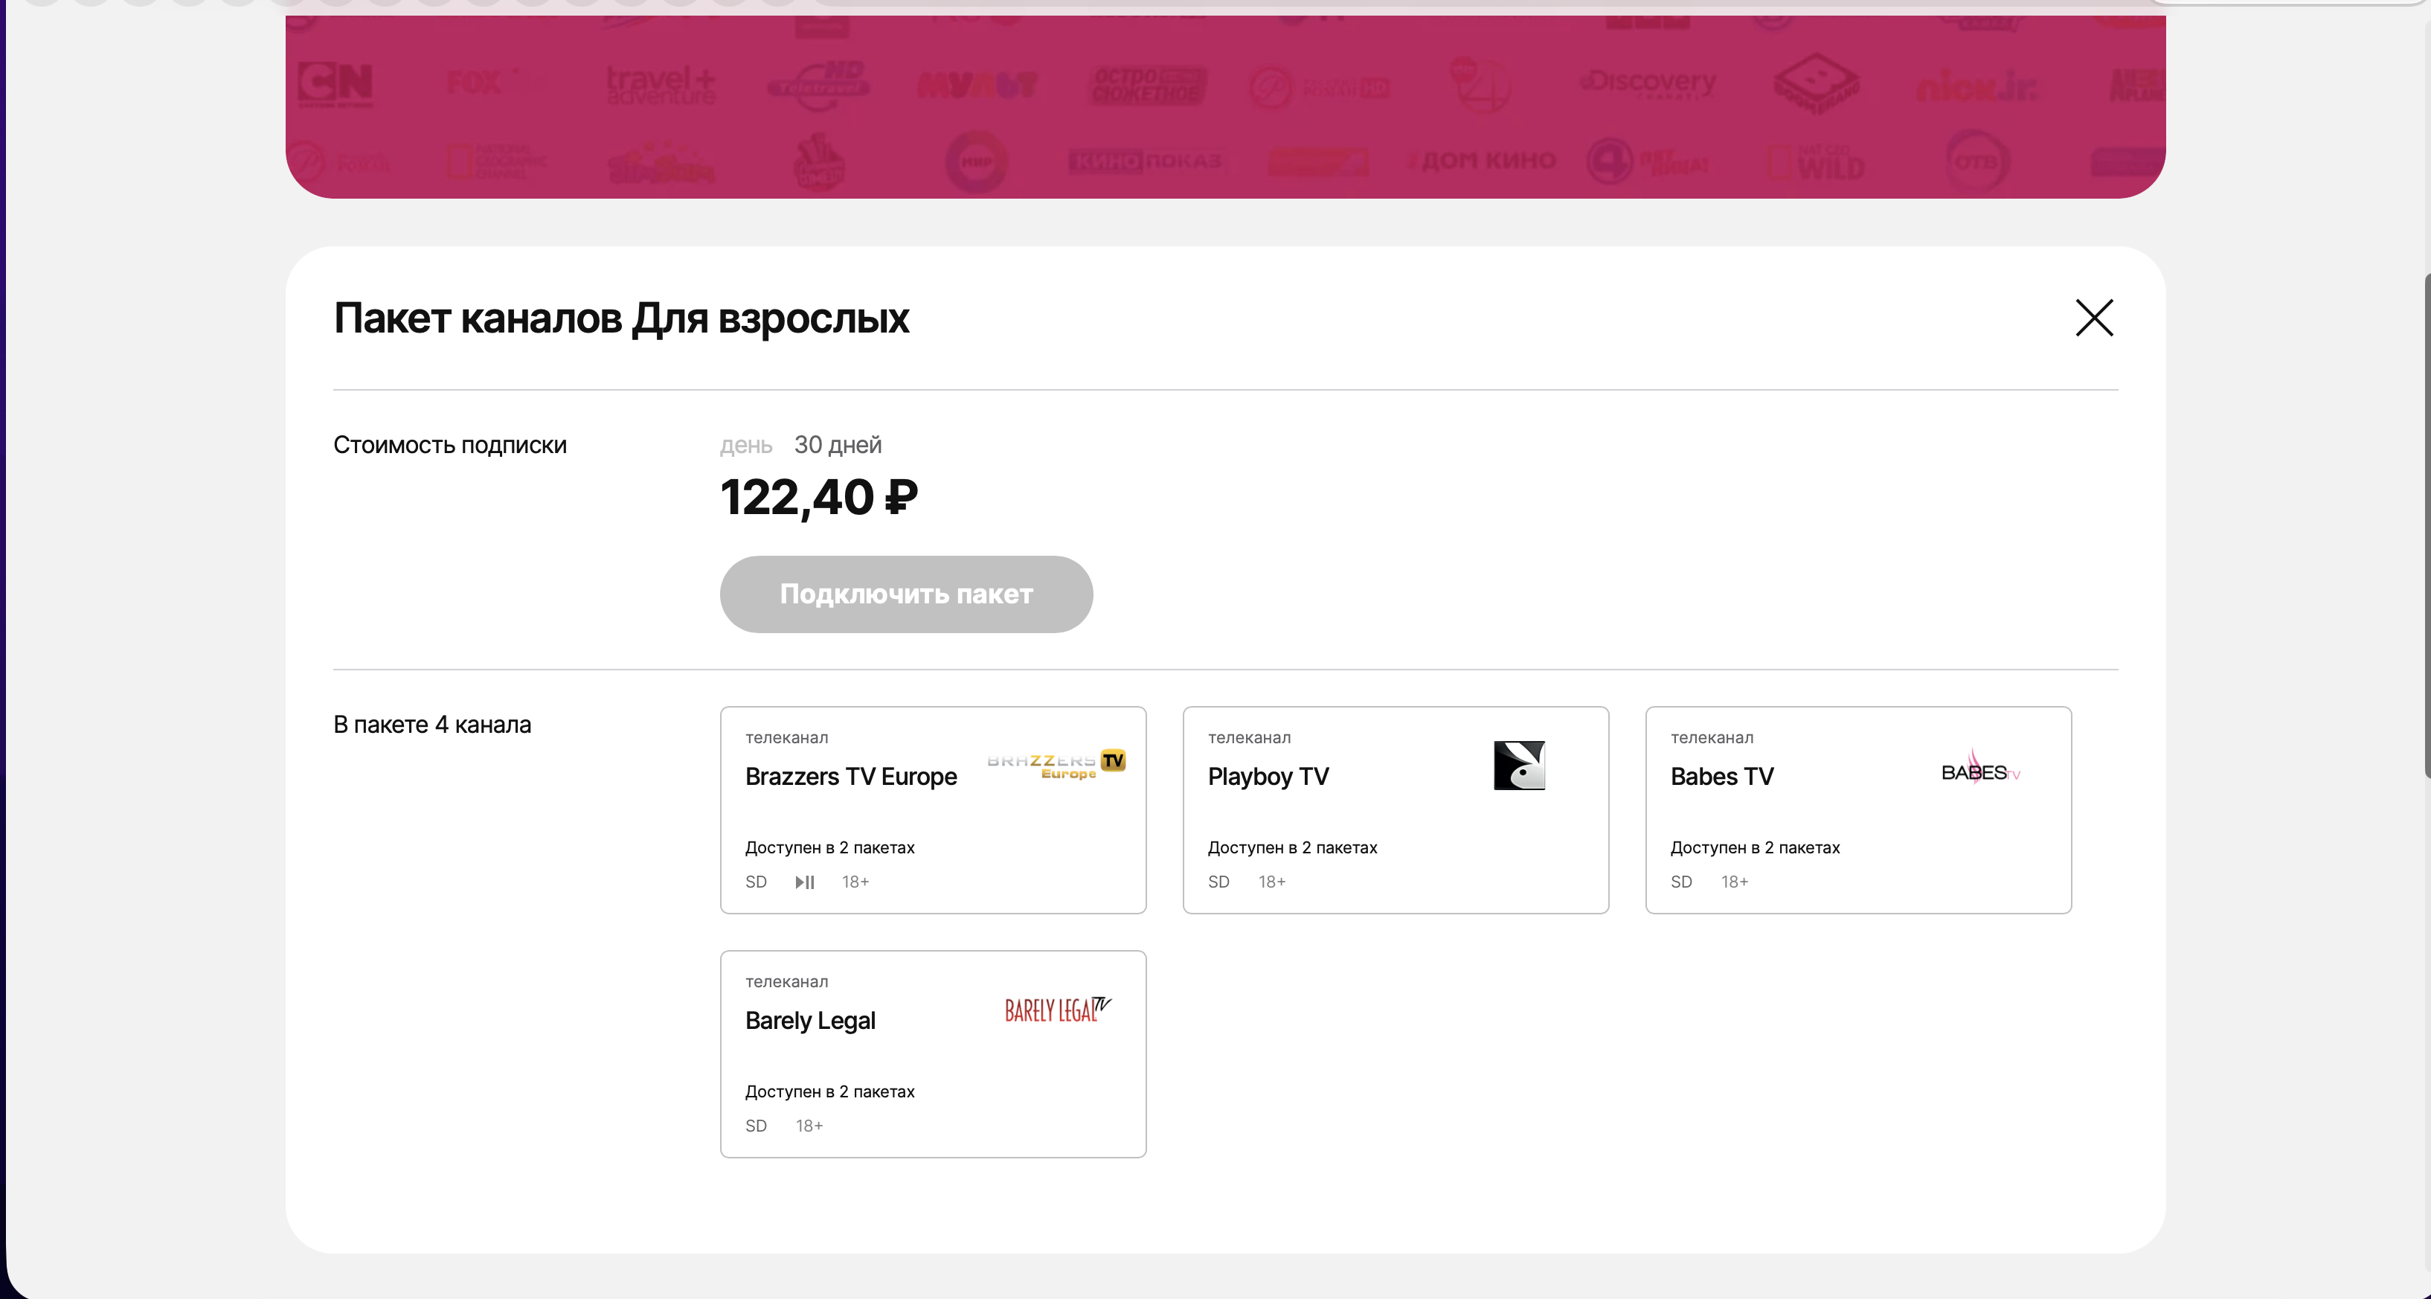Click the Discovery logo in banner
2431x1299 pixels.
tap(1648, 84)
